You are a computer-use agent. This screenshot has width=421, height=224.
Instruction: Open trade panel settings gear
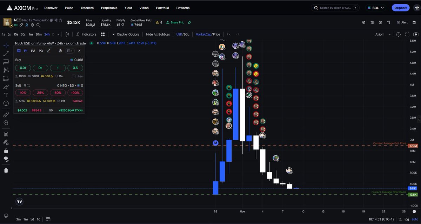pos(60,51)
